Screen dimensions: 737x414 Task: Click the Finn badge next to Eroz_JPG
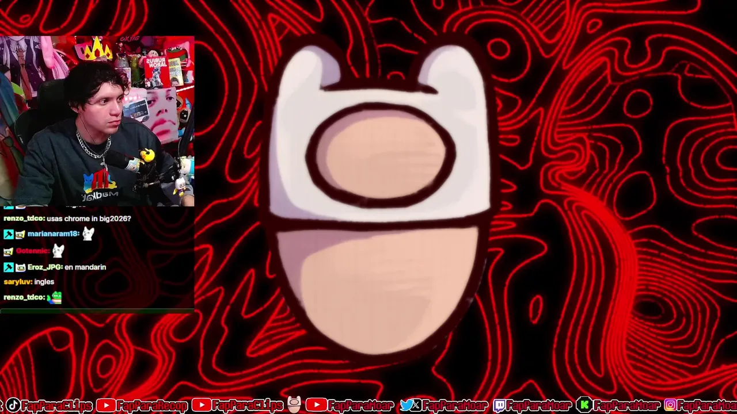(20, 267)
